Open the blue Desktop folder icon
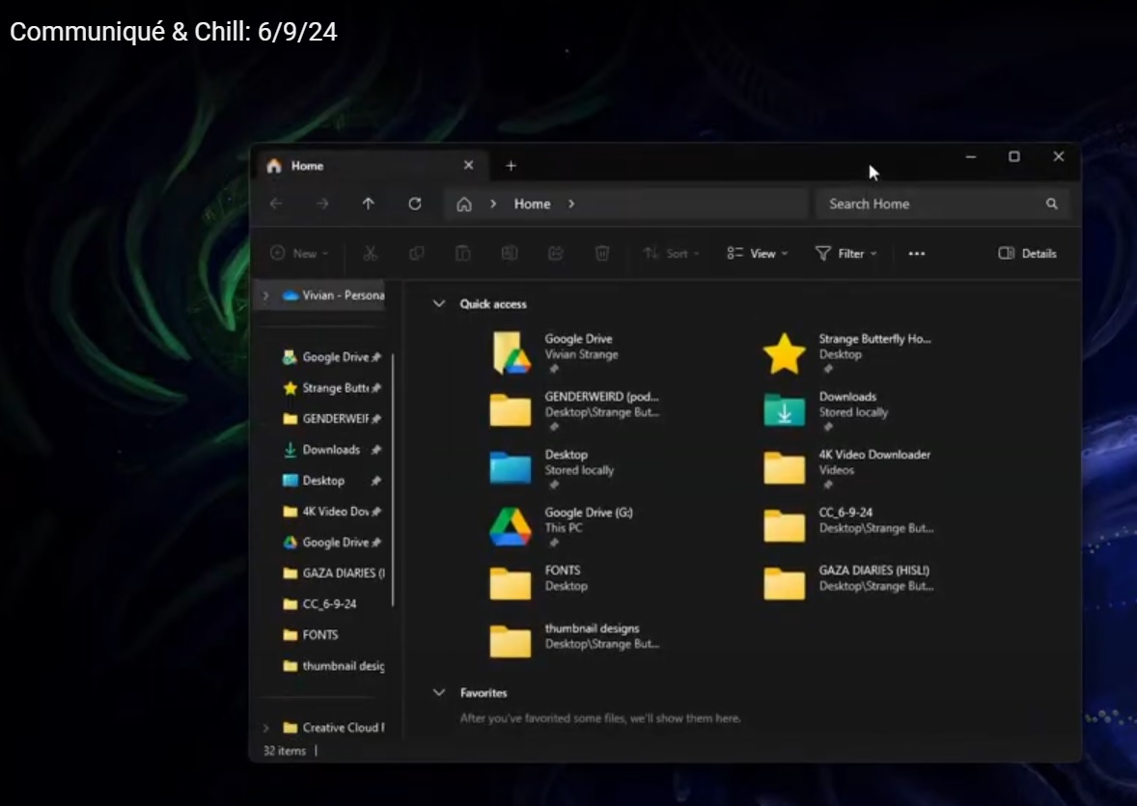 tap(510, 468)
